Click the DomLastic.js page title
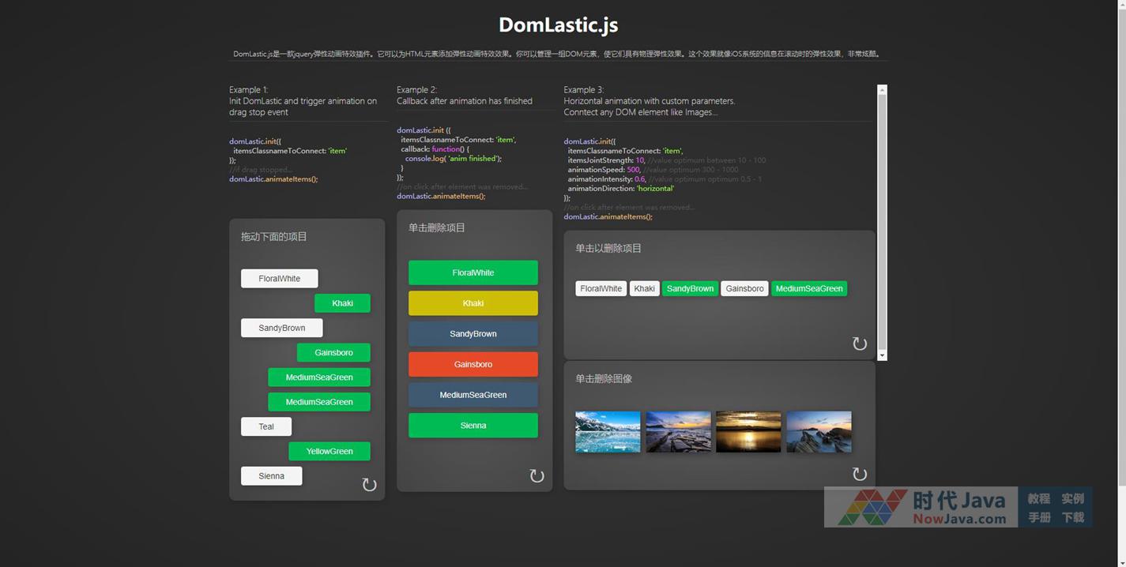The image size is (1126, 567). 558,25
